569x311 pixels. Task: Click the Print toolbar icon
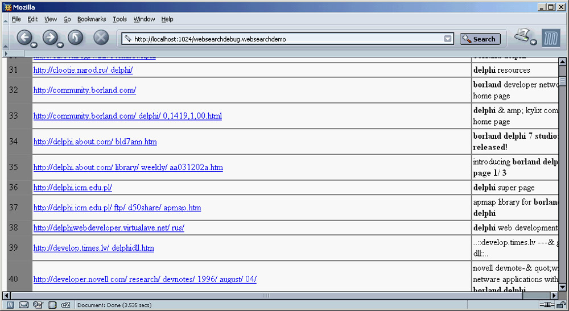[x=522, y=36]
